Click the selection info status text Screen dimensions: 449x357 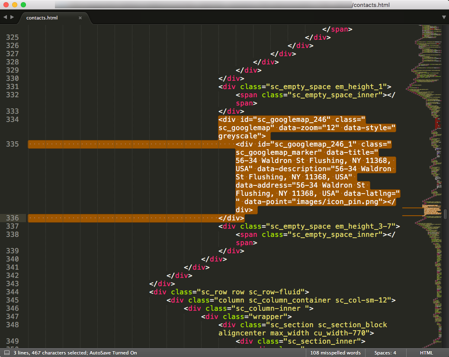pyautogui.click(x=75, y=353)
